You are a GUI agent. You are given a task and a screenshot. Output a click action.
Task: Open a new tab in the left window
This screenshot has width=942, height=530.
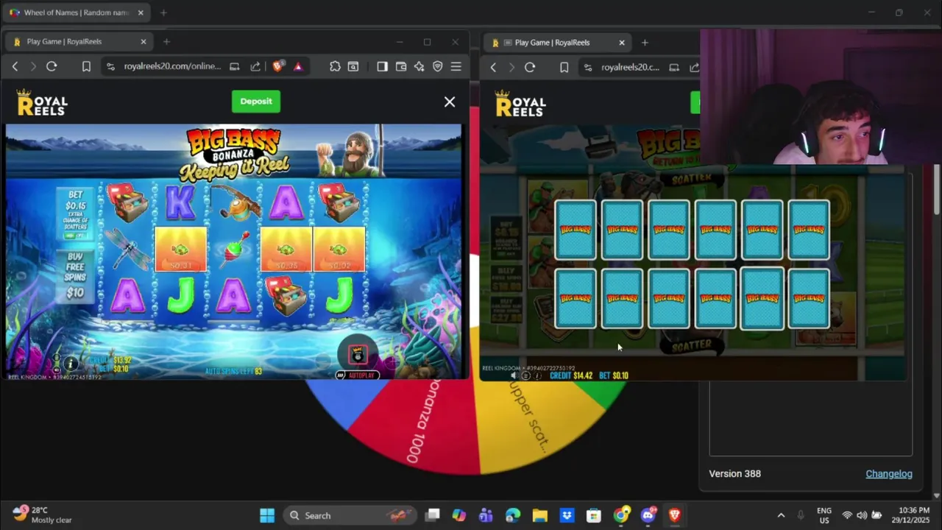166,41
